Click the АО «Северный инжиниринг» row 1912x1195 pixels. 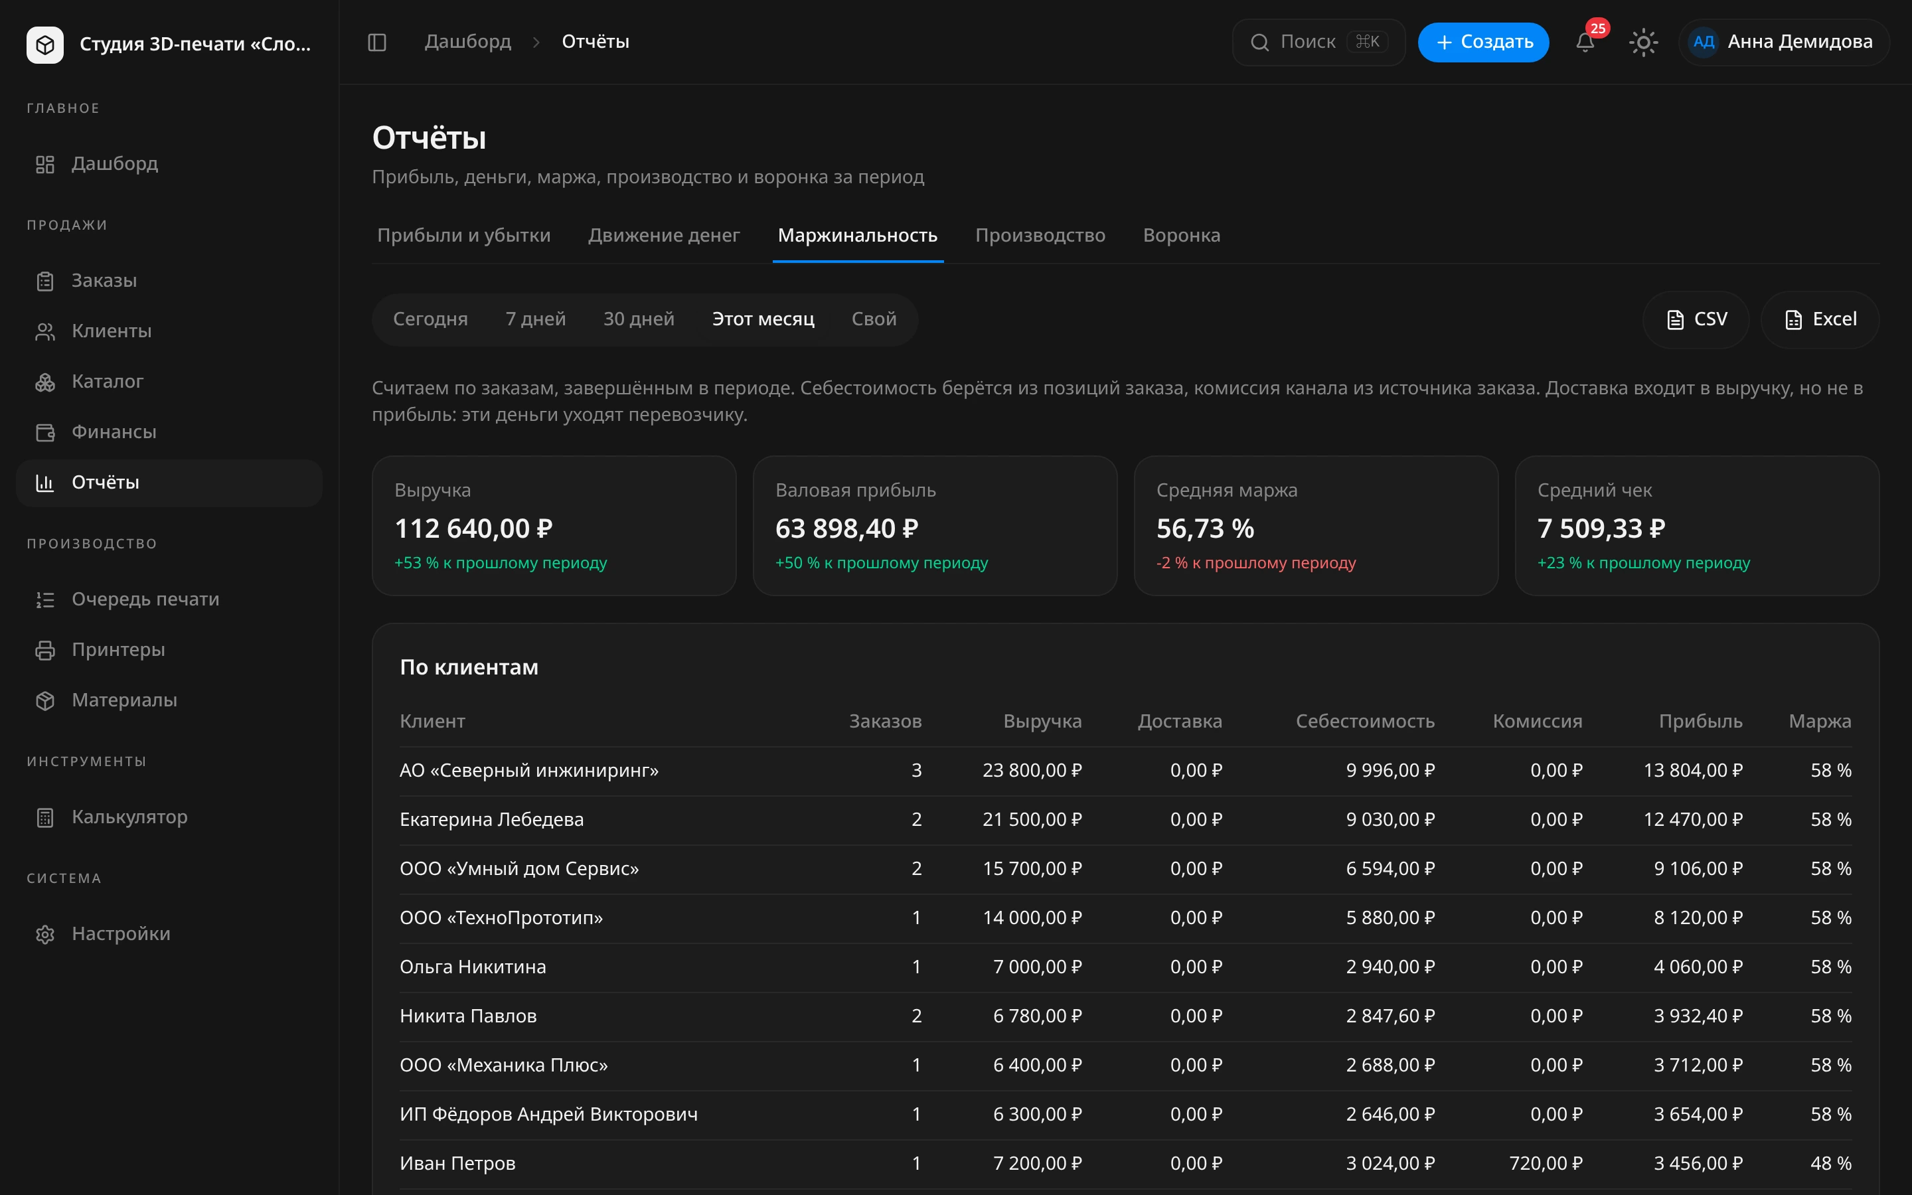pos(1125,771)
